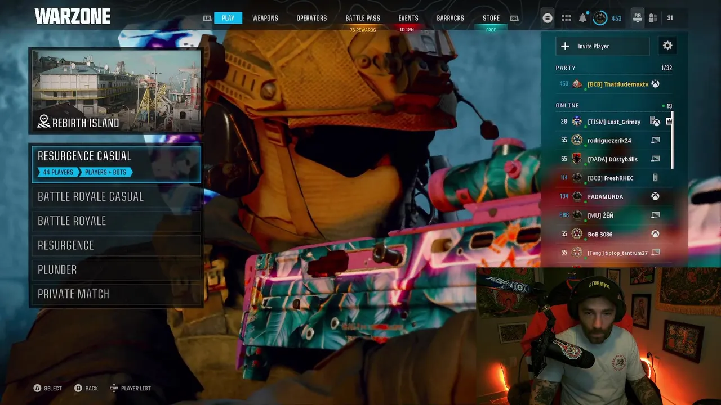Click Xbox platform icon next to Thatdudemaxtv

[656, 84]
